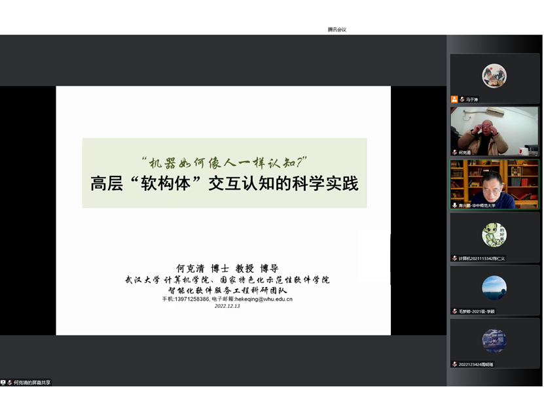Click the muted mic icon beside 毛梦婷-2021级-学硕
Viewport: 544px width, 406px height.
tap(454, 311)
